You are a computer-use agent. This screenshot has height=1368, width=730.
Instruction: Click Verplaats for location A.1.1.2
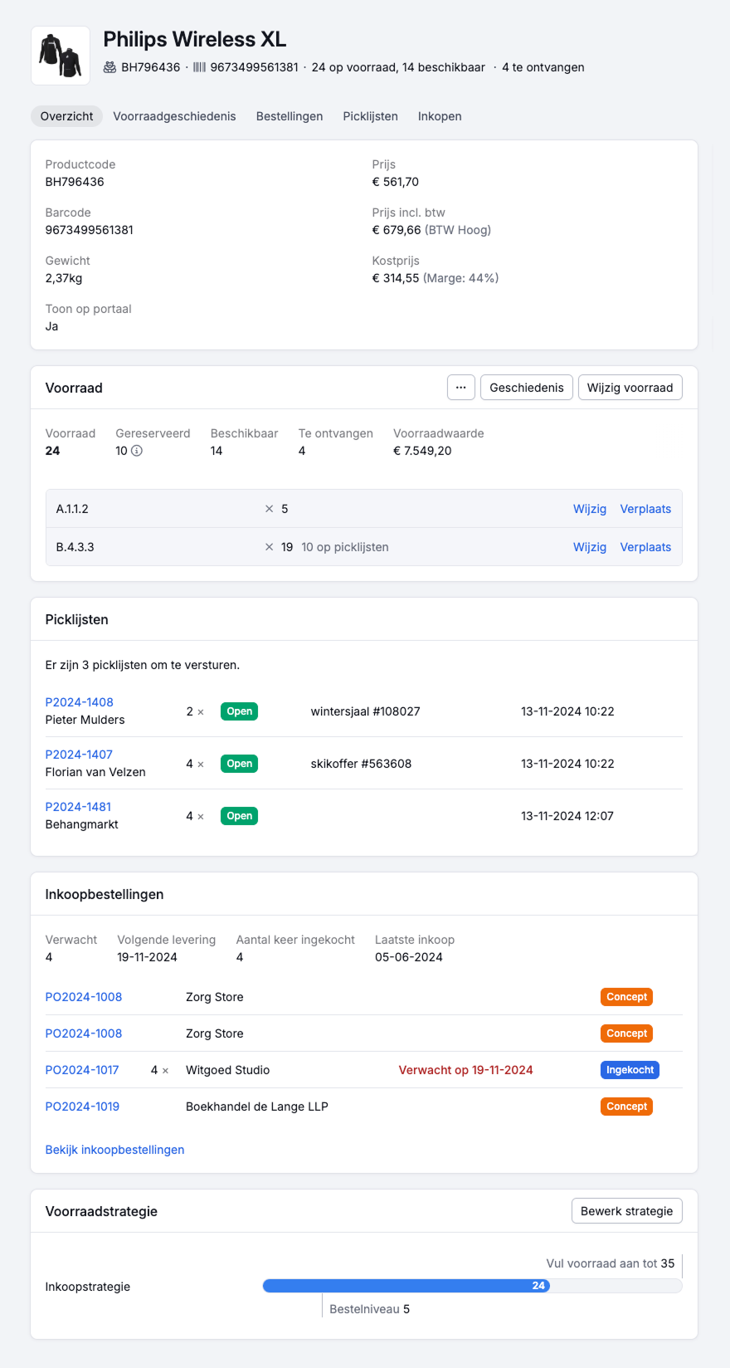click(x=645, y=509)
